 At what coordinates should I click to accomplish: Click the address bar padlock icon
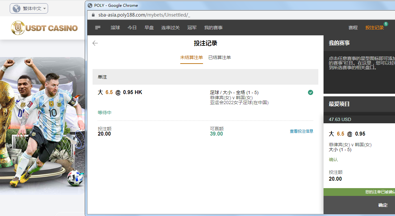tap(93, 15)
